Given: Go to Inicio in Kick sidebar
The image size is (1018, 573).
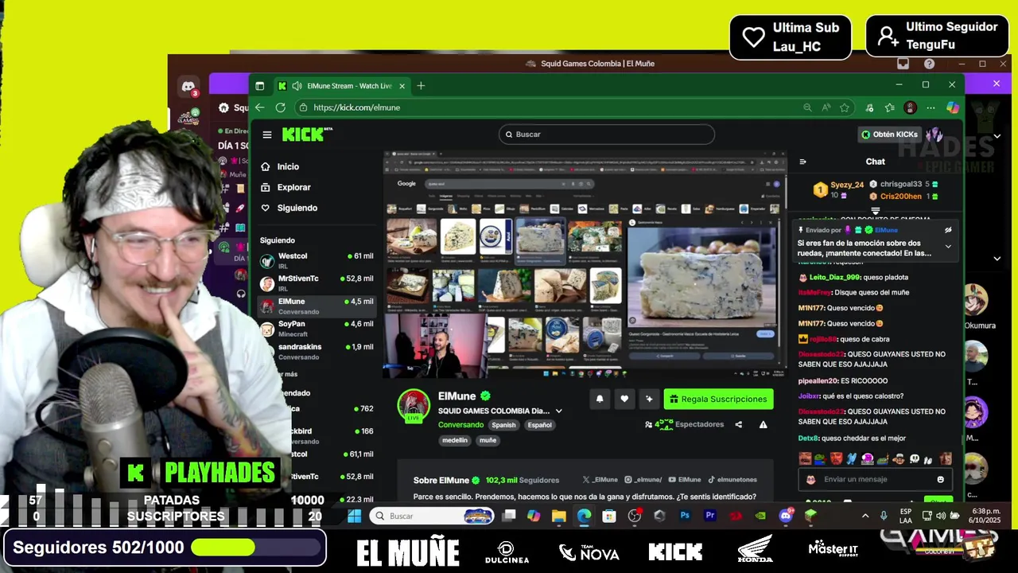Looking at the screenshot, I should [288, 166].
